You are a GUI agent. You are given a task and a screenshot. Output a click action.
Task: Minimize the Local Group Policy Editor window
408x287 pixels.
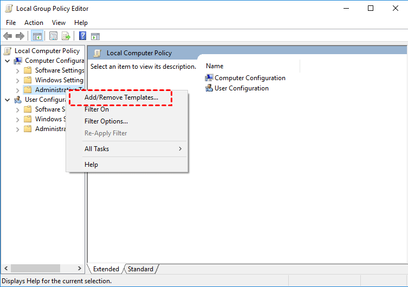[346, 8]
